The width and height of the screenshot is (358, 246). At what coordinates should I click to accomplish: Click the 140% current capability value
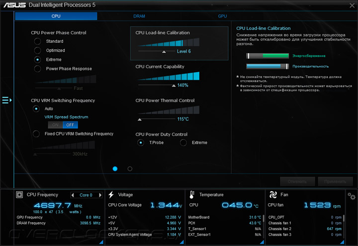(182, 85)
